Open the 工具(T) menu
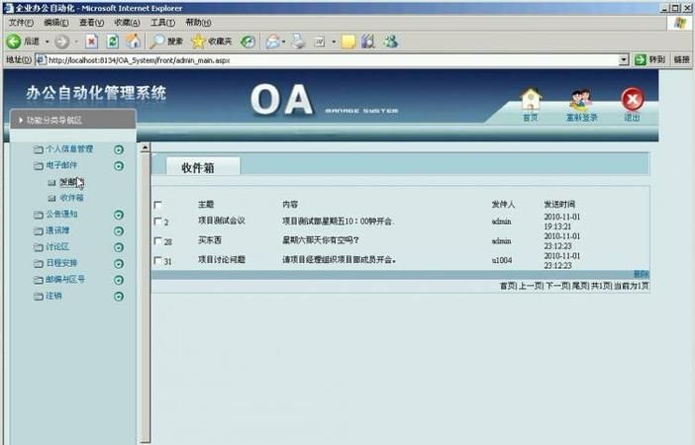 click(162, 22)
